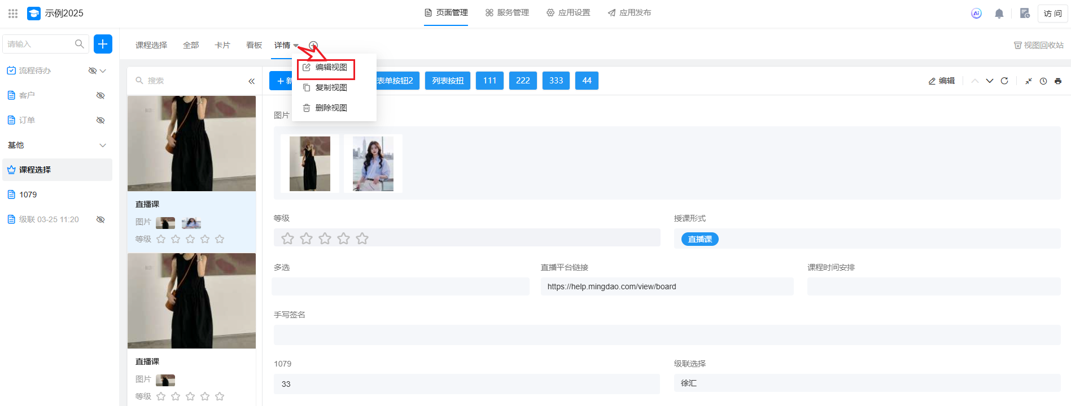Go to next record with down chevron
This screenshot has height=406, width=1071.
click(x=990, y=81)
